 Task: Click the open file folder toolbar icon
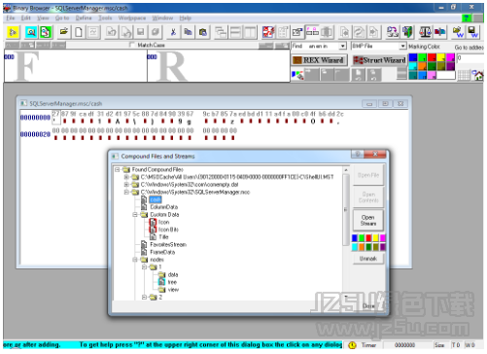click(64, 32)
